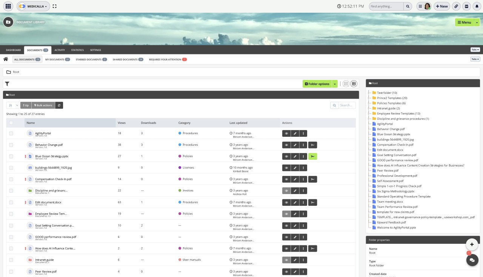Screen dimensions: 483x277
Task: Switch to grid view of documents
Action: click(354, 83)
